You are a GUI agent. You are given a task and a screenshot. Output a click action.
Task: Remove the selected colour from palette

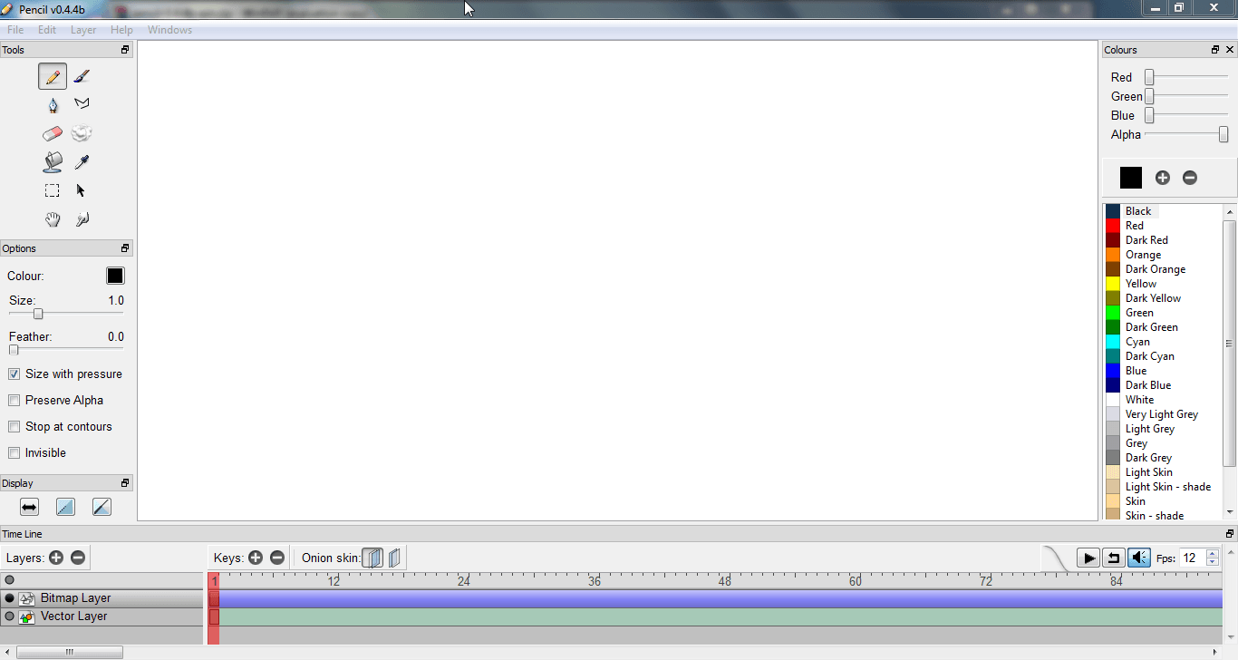click(1190, 178)
